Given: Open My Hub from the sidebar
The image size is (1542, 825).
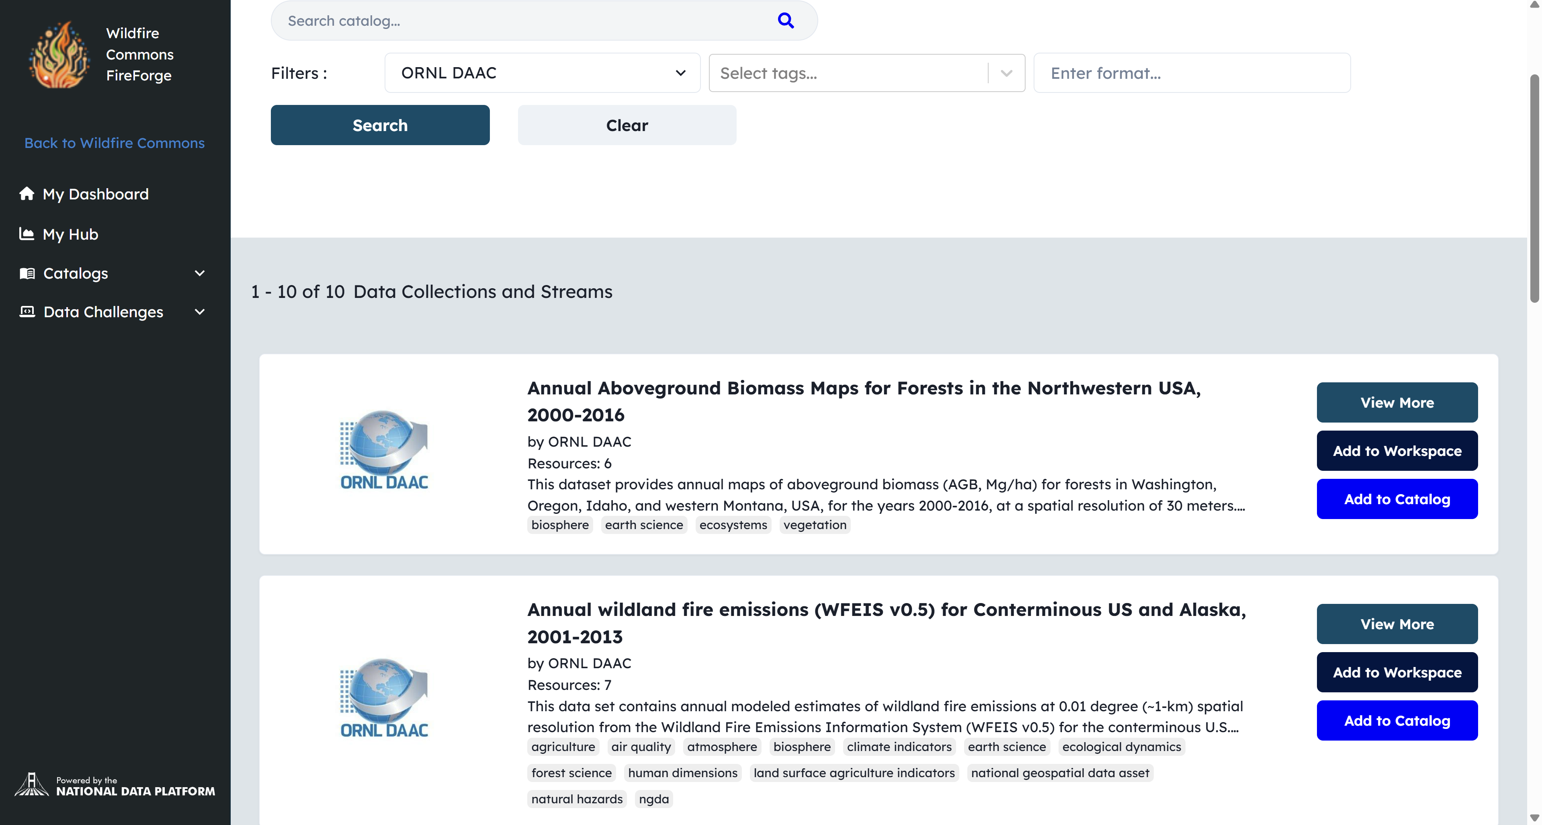Looking at the screenshot, I should tap(70, 234).
